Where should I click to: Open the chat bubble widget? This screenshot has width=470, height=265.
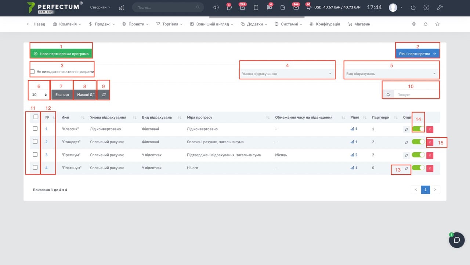[457, 240]
